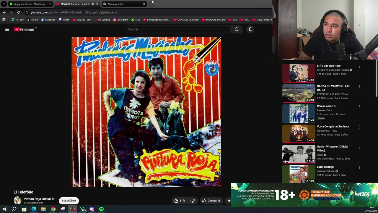Open options for Oasis Whatever video
The image size is (378, 213).
[360, 147]
